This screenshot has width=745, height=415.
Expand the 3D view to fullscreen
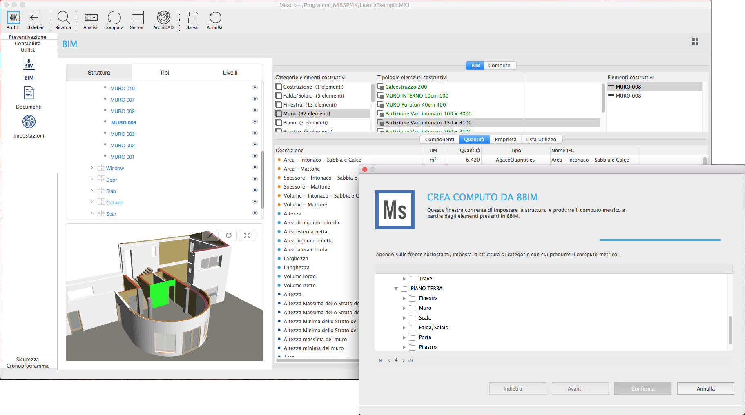[x=247, y=235]
